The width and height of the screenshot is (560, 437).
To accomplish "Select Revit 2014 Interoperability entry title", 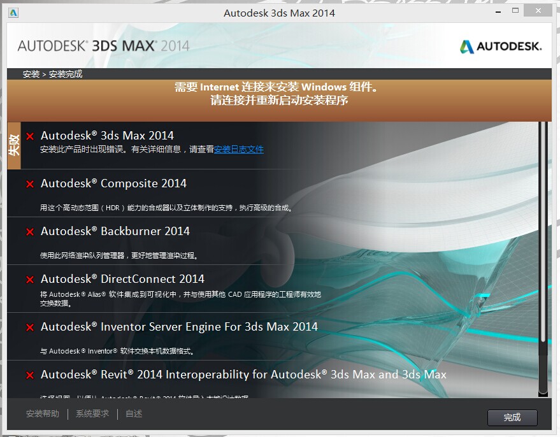I will 243,375.
